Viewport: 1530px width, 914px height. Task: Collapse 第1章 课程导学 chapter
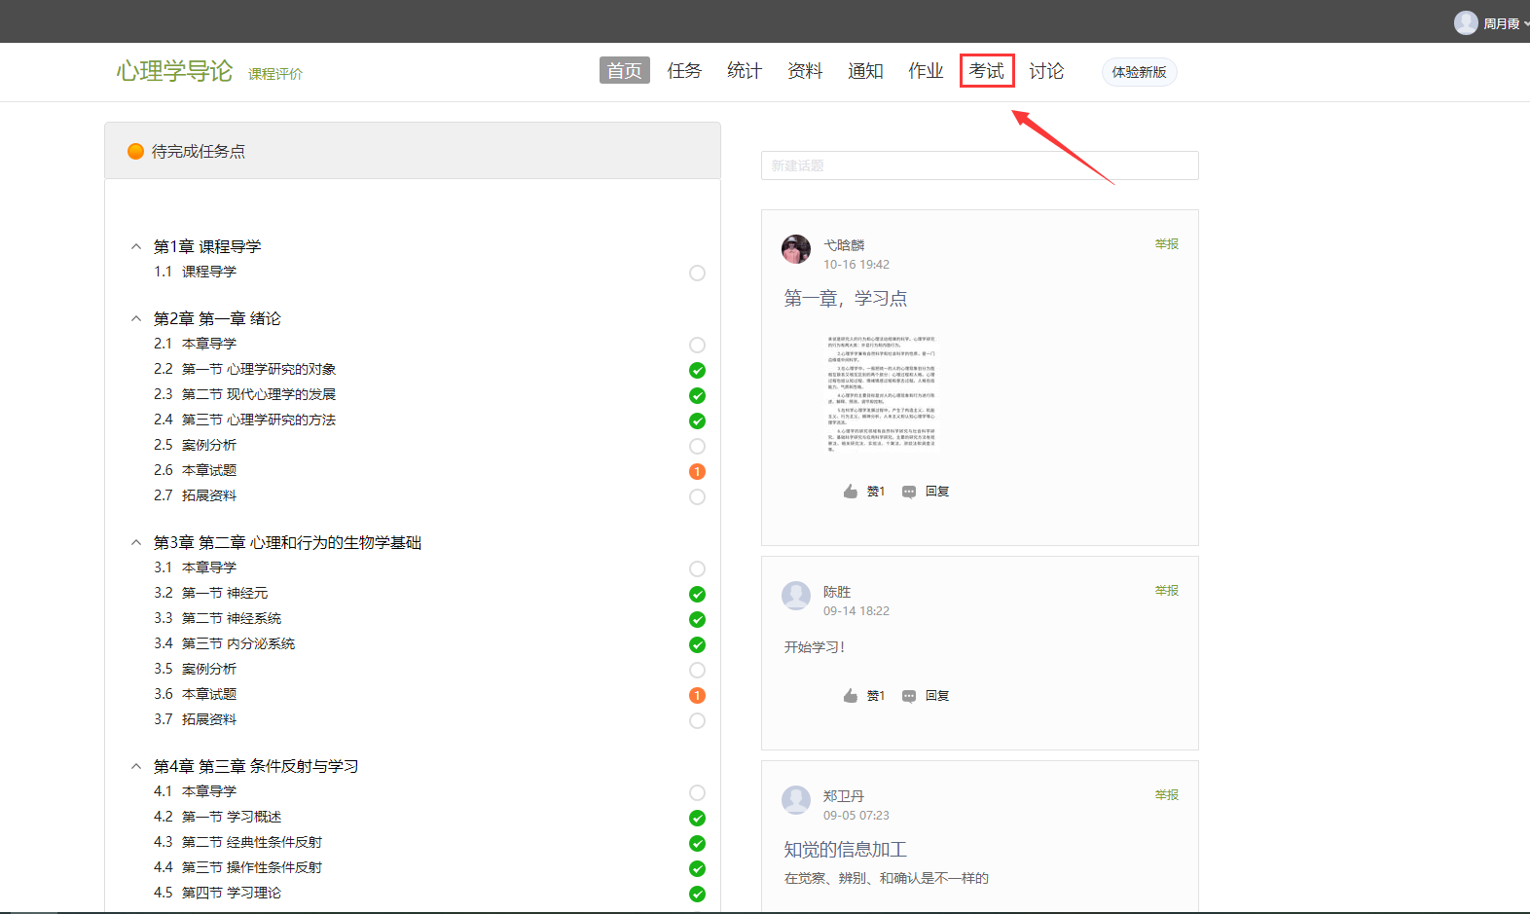click(x=136, y=247)
